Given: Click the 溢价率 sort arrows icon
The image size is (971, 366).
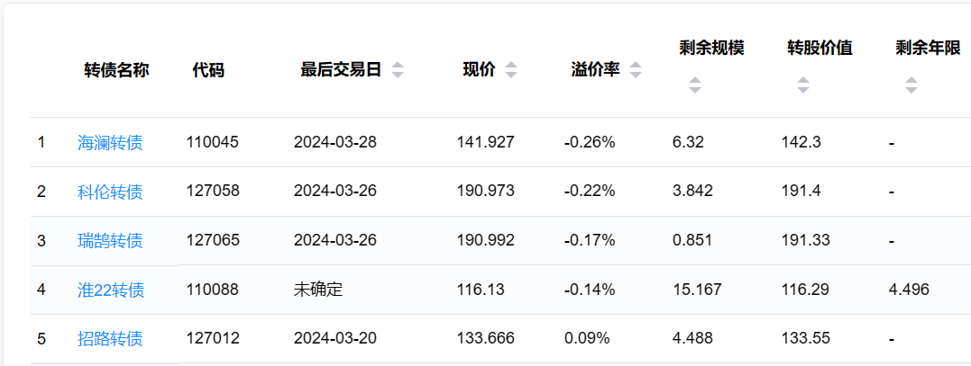Looking at the screenshot, I should (x=636, y=70).
